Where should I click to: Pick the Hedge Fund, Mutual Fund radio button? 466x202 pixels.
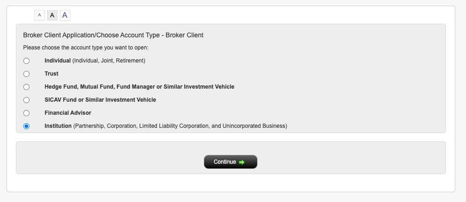pos(26,87)
